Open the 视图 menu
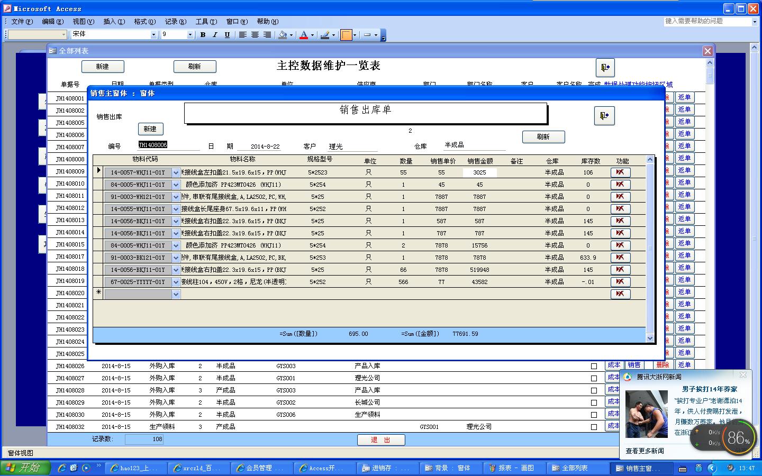Screen dimensions: 762x476 coord(83,22)
